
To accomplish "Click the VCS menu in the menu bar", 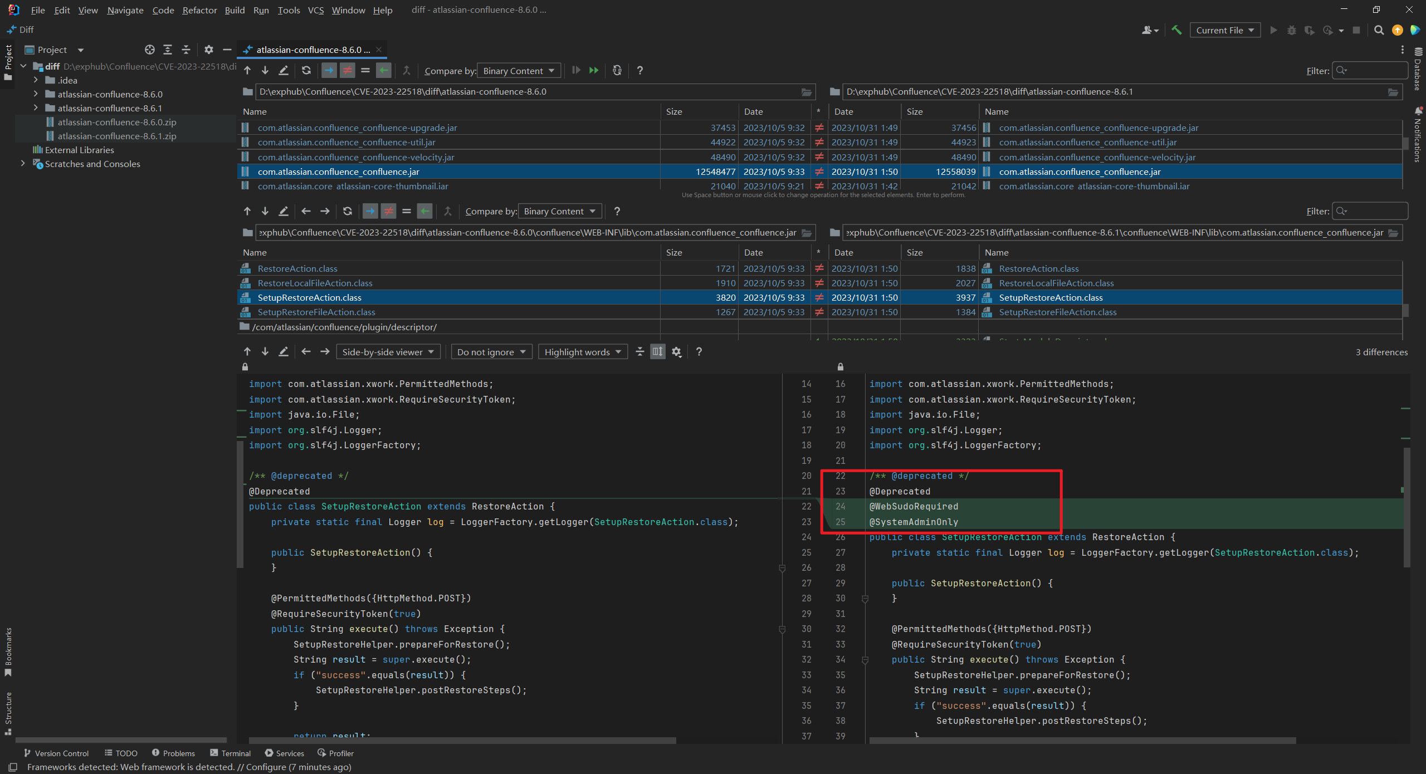I will (x=315, y=9).
